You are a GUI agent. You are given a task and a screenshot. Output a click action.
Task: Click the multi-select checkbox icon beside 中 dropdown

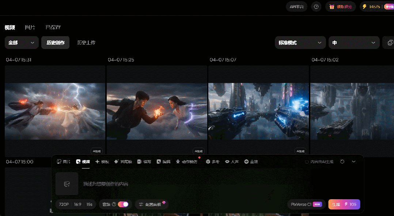390,43
